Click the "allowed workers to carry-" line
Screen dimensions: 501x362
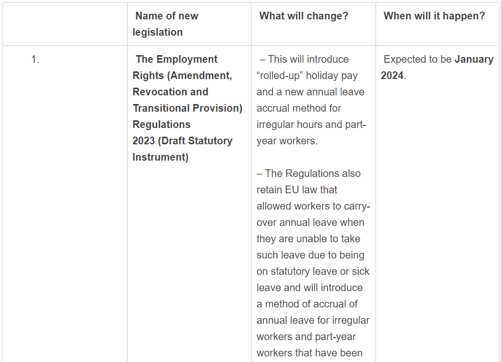click(x=313, y=206)
